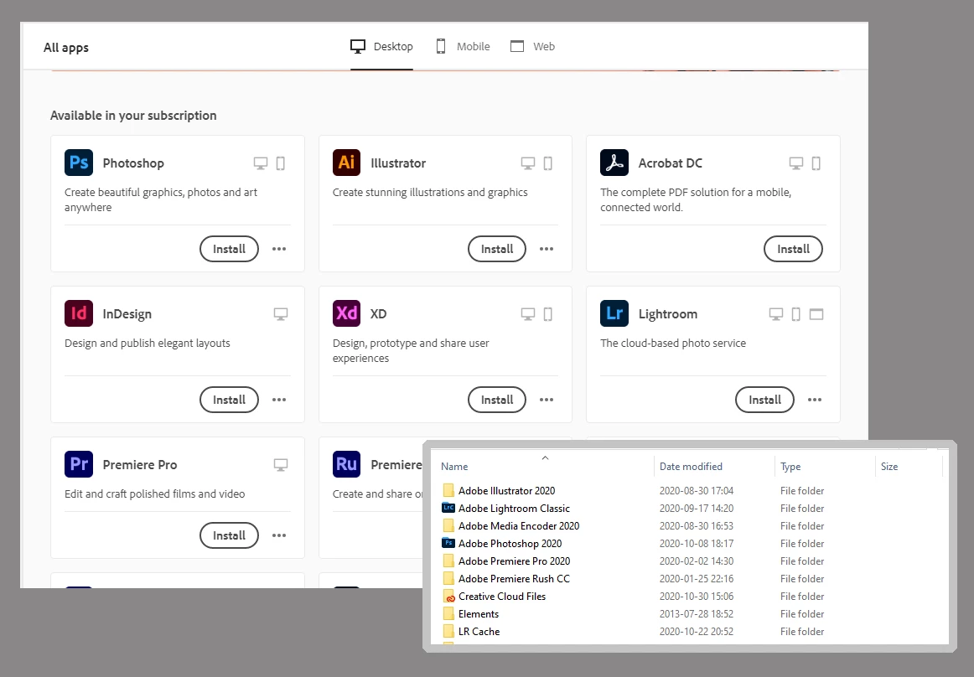Sort files by Date modified column

pos(691,467)
